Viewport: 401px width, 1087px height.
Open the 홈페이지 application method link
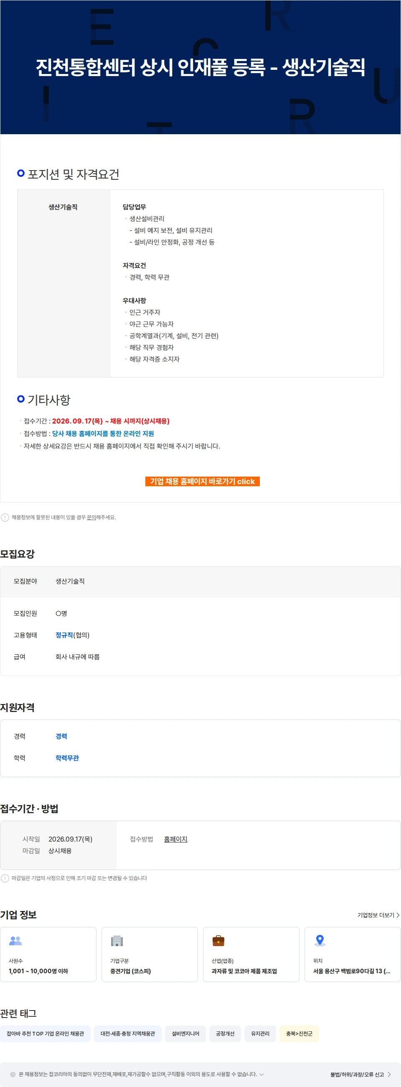pyautogui.click(x=175, y=839)
